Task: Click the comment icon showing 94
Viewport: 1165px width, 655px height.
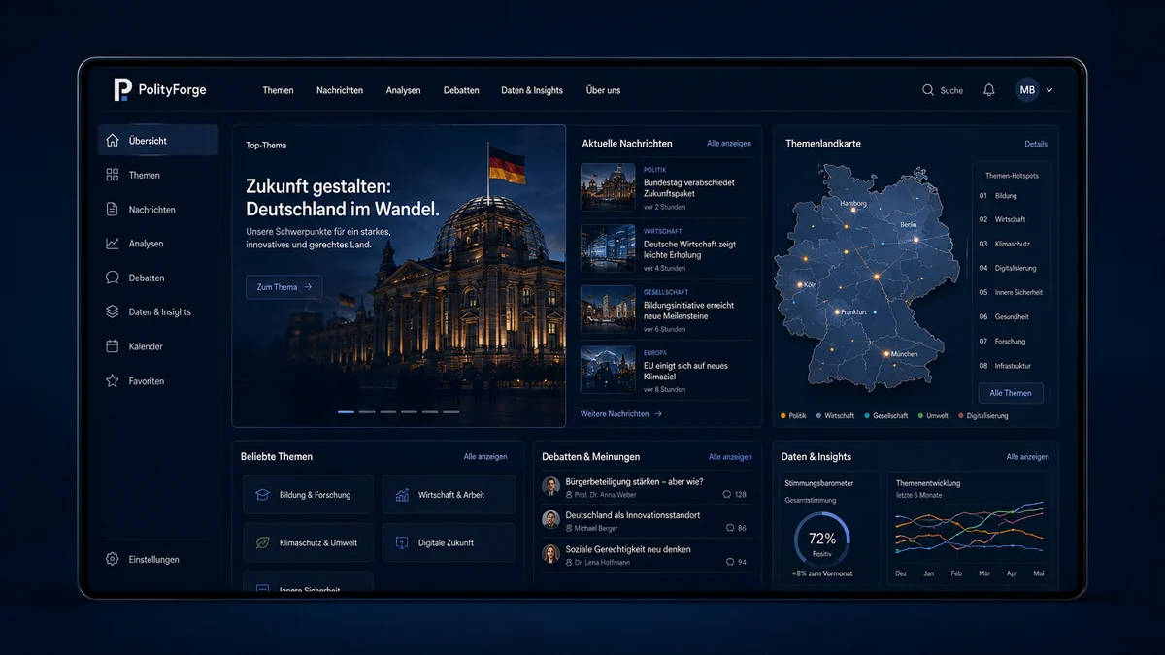Action: click(729, 562)
